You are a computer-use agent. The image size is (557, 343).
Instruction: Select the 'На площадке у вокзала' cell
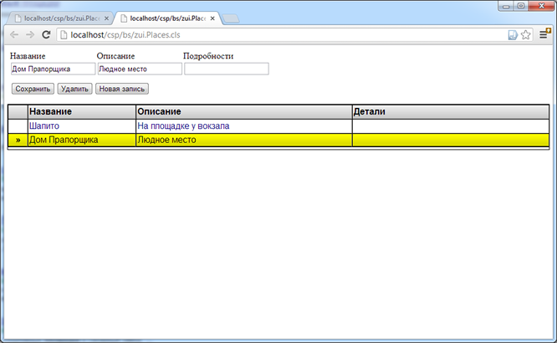point(243,125)
